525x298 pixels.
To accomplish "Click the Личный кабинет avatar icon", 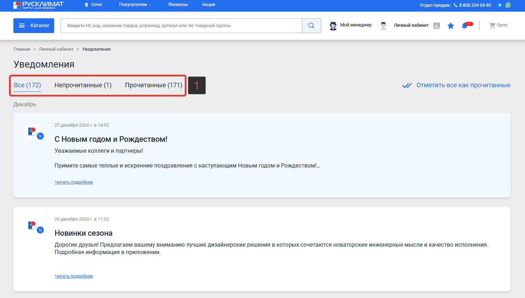I will click(384, 26).
